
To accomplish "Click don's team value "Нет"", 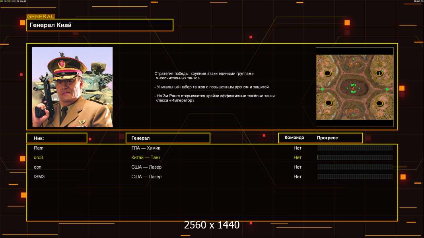I will (298, 167).
